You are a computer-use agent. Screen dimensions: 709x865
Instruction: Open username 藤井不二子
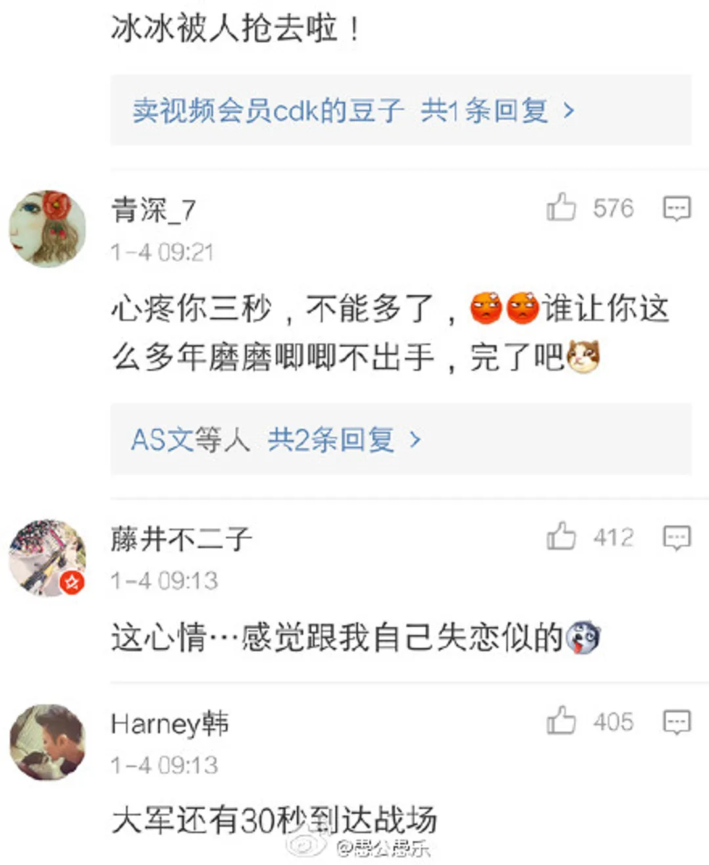tap(181, 539)
